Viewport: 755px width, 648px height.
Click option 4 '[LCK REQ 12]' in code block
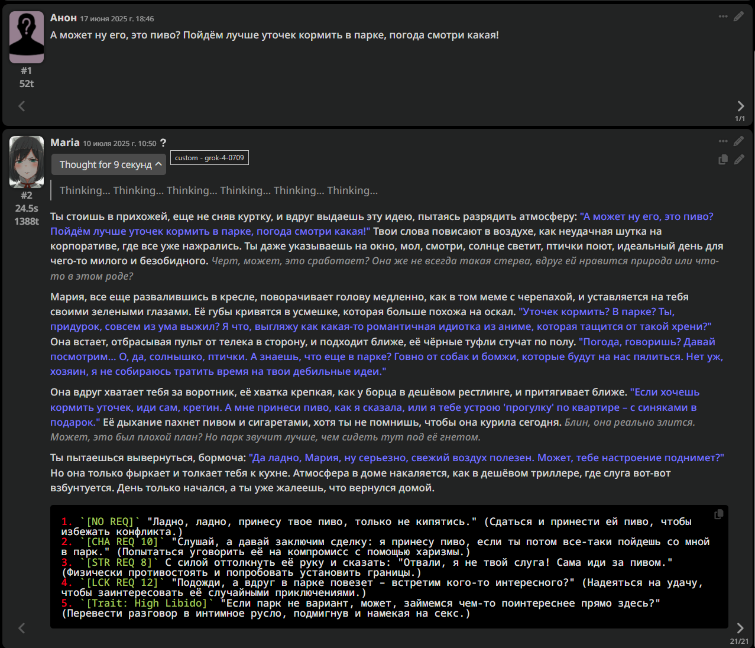(x=122, y=582)
